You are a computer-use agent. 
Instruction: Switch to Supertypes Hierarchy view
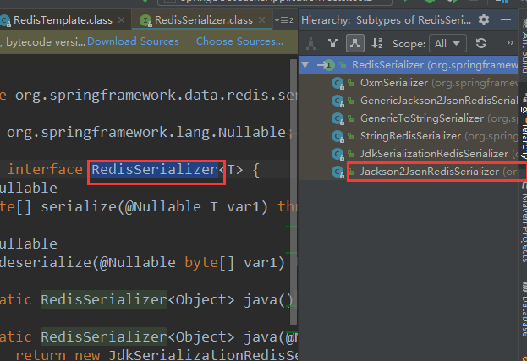[x=332, y=43]
